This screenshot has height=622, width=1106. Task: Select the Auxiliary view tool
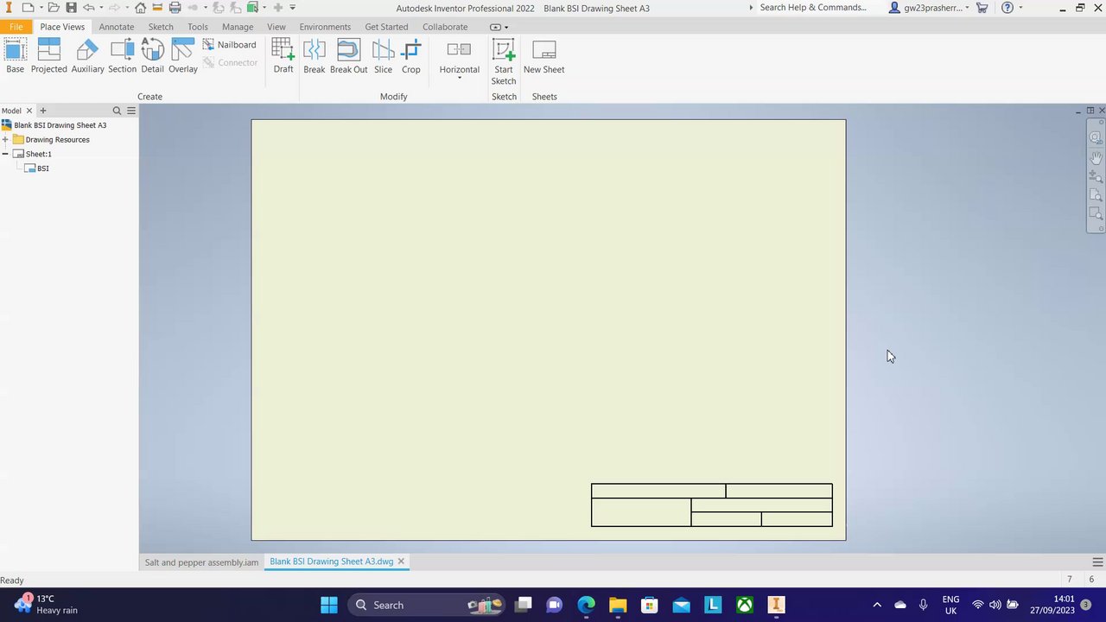(87, 56)
